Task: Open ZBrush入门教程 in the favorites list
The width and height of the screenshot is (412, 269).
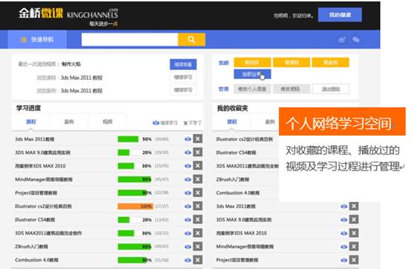Action: click(233, 180)
